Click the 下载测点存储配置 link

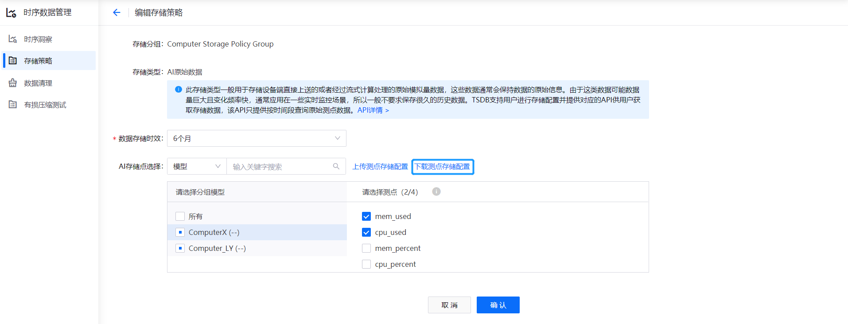click(x=442, y=167)
